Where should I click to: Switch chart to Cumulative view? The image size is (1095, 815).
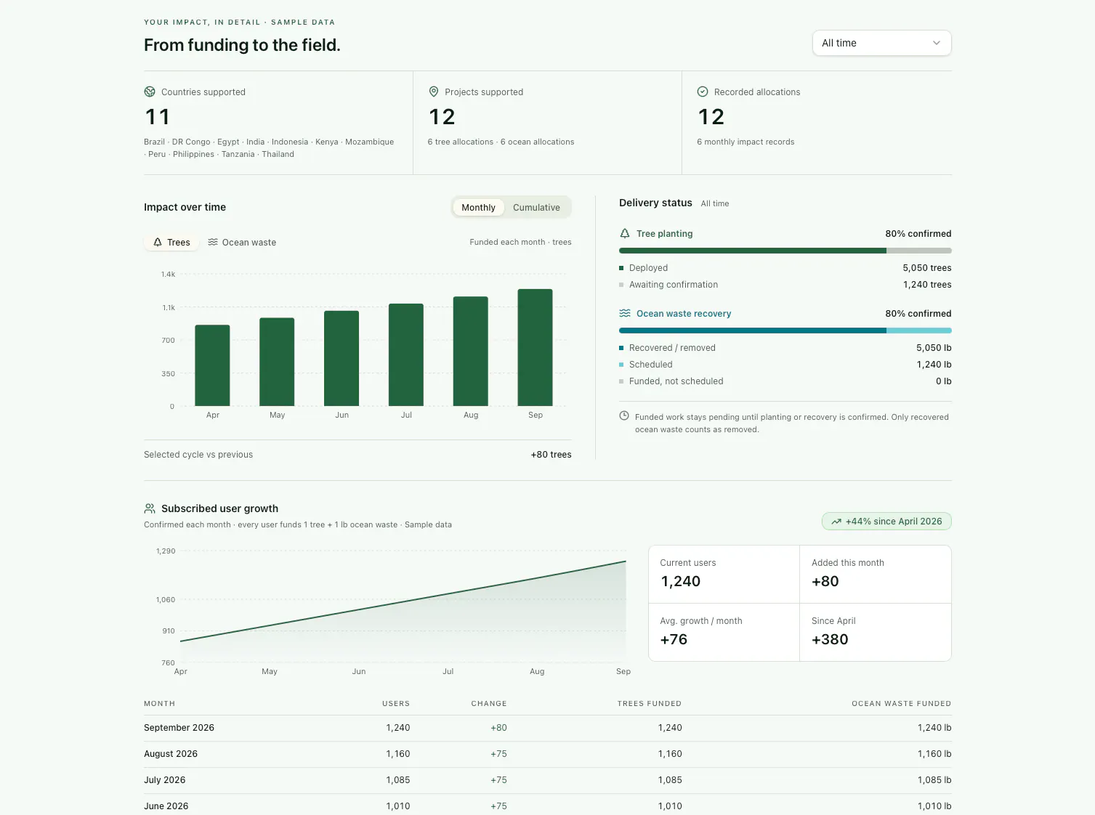pyautogui.click(x=536, y=208)
